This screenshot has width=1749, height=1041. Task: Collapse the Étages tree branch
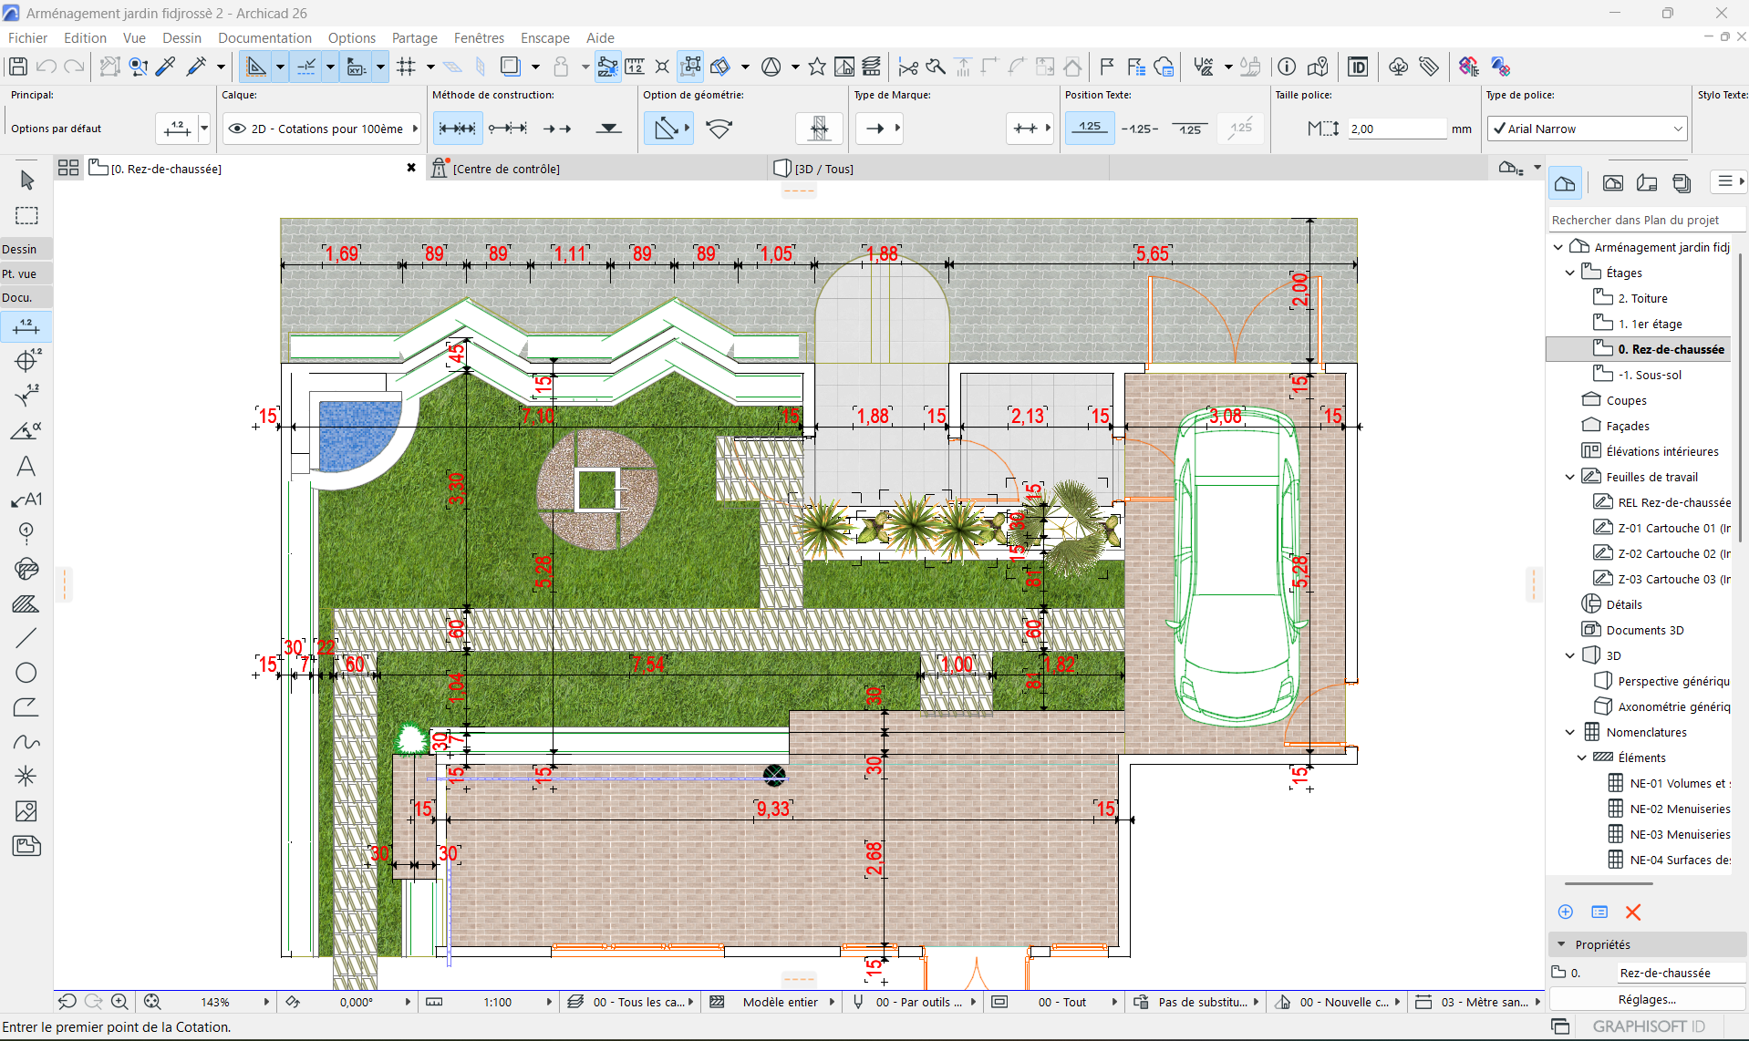[x=1569, y=273]
